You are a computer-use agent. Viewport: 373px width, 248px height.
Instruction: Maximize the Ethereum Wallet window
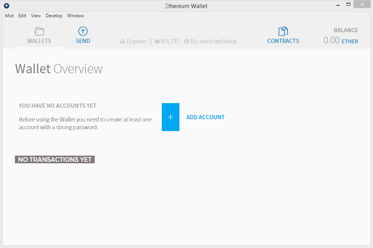348,5
